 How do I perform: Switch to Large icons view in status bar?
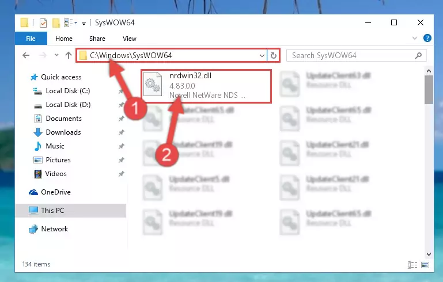pyautogui.click(x=425, y=265)
